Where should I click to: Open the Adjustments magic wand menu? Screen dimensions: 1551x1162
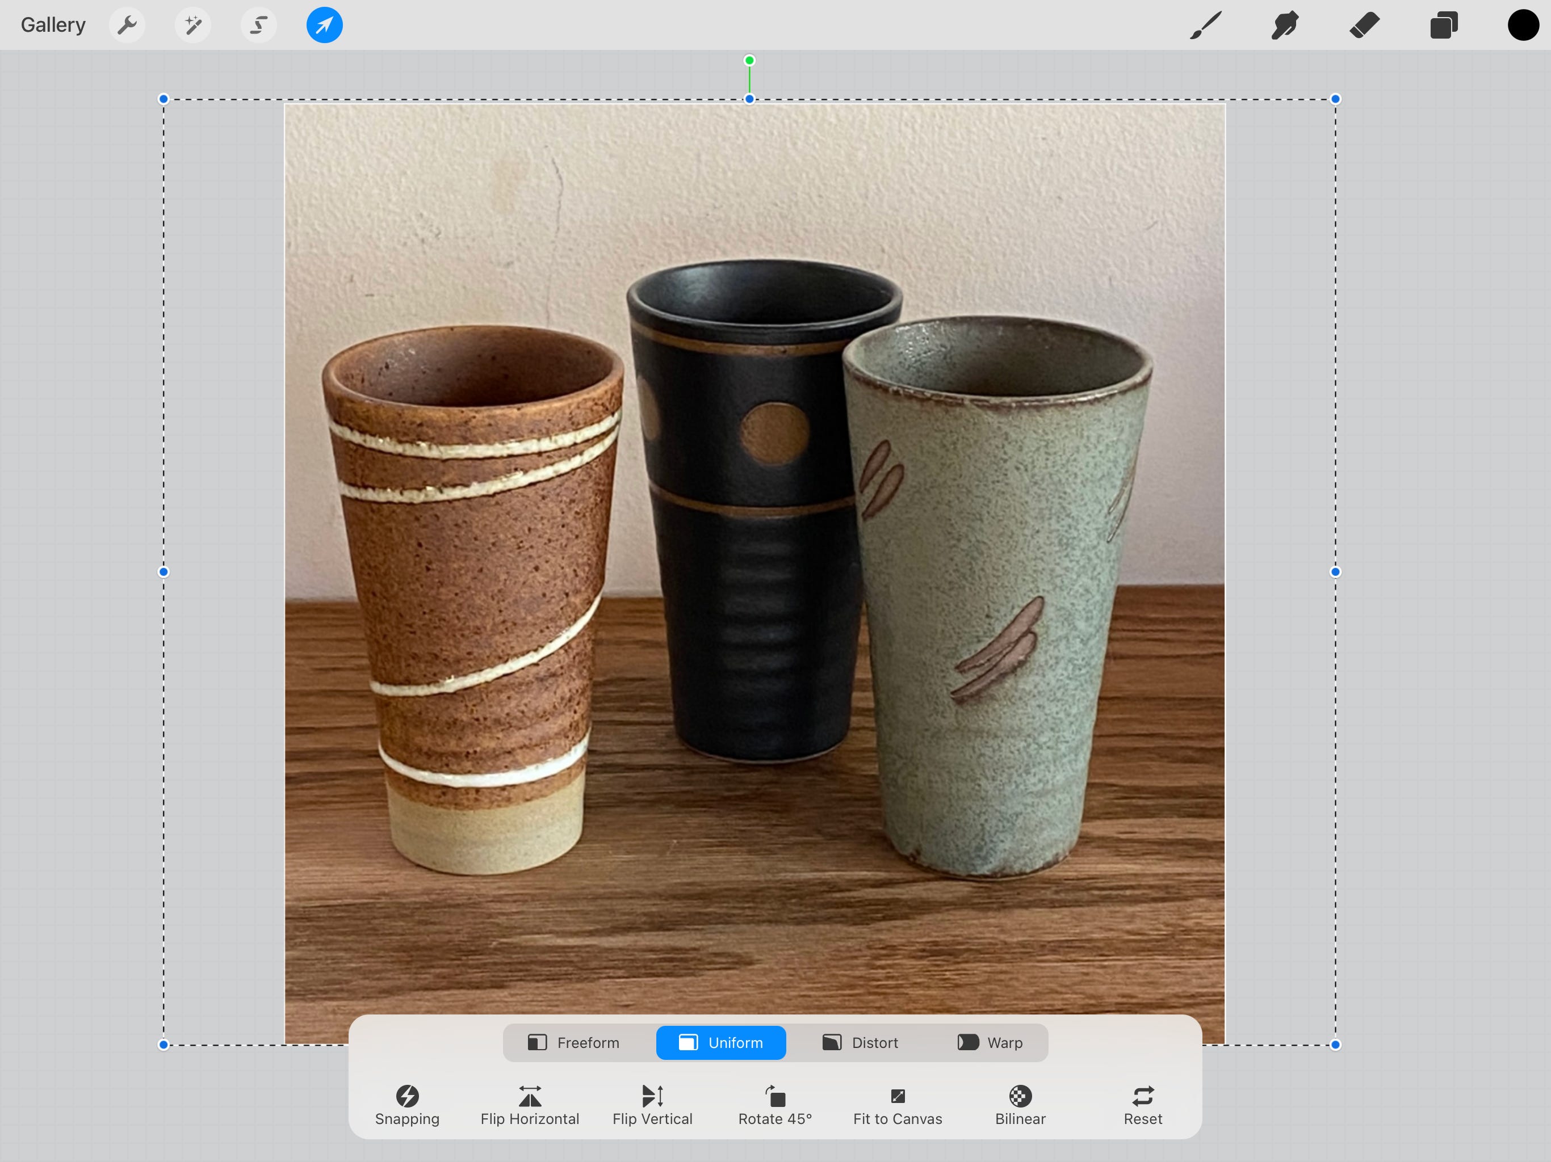coord(193,26)
